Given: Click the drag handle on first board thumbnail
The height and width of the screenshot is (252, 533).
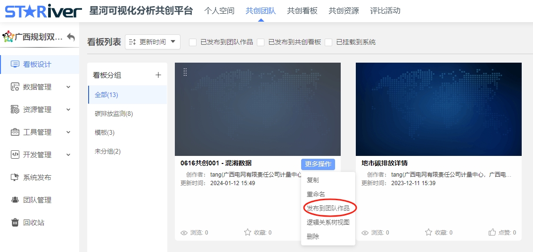Looking at the screenshot, I should [x=185, y=72].
